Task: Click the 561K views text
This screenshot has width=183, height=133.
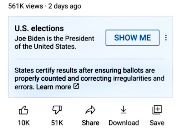Action: pos(26,6)
